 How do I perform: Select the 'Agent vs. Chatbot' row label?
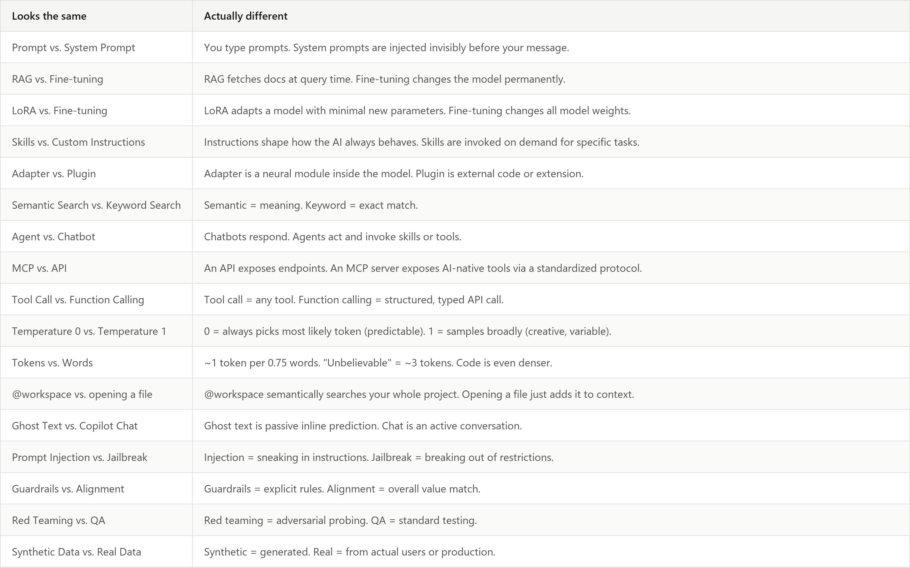pos(96,237)
